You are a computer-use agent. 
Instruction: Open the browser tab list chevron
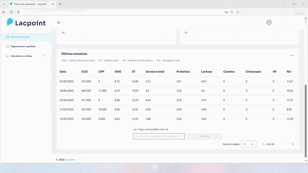pyautogui.click(x=3, y=4)
